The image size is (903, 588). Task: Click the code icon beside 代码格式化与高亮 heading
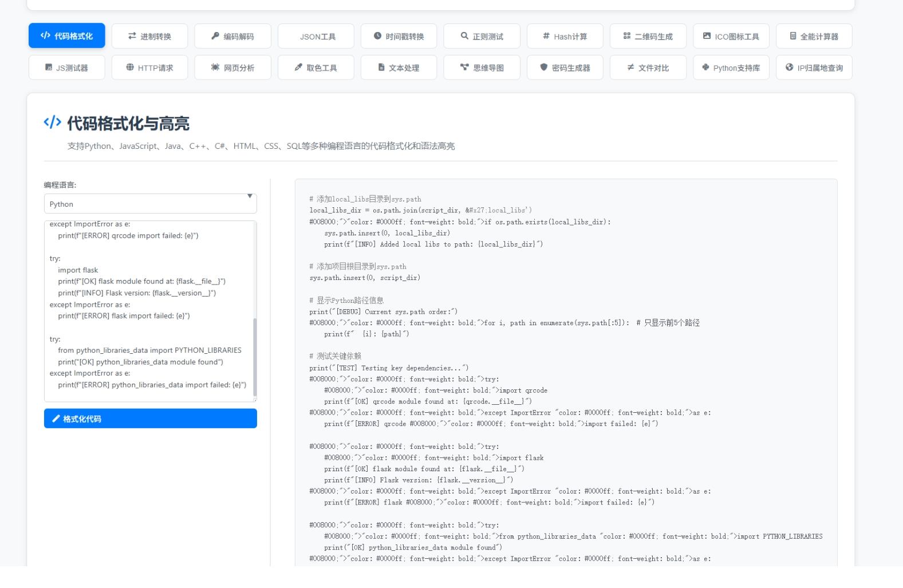pyautogui.click(x=53, y=122)
